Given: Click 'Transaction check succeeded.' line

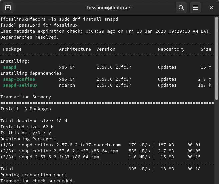Looking at the screenshot, I should (x=38, y=181).
